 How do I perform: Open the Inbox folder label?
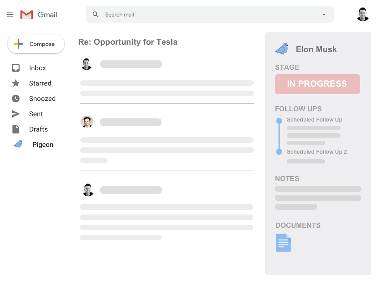[37, 68]
